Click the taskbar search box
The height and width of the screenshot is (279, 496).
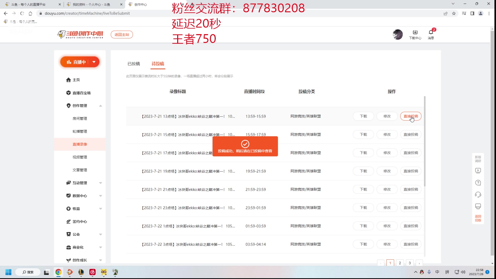28,272
